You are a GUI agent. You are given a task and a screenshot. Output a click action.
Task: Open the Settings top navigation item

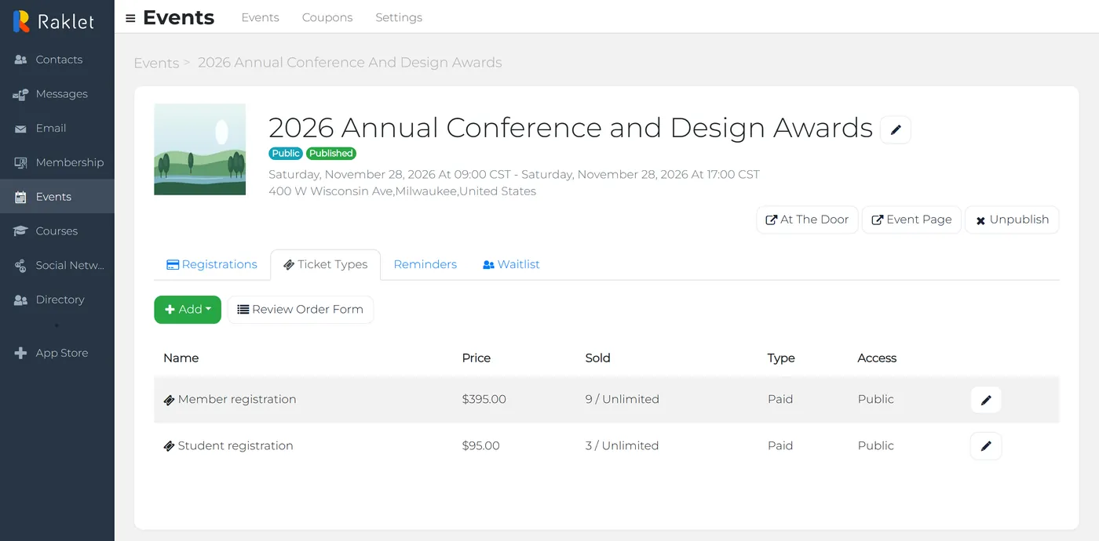pyautogui.click(x=399, y=17)
